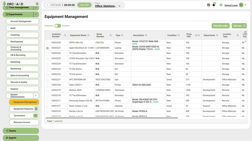Search by Equipment Name column
Image resolution: width=252 pixels, height=141 pixels.
coord(88,35)
